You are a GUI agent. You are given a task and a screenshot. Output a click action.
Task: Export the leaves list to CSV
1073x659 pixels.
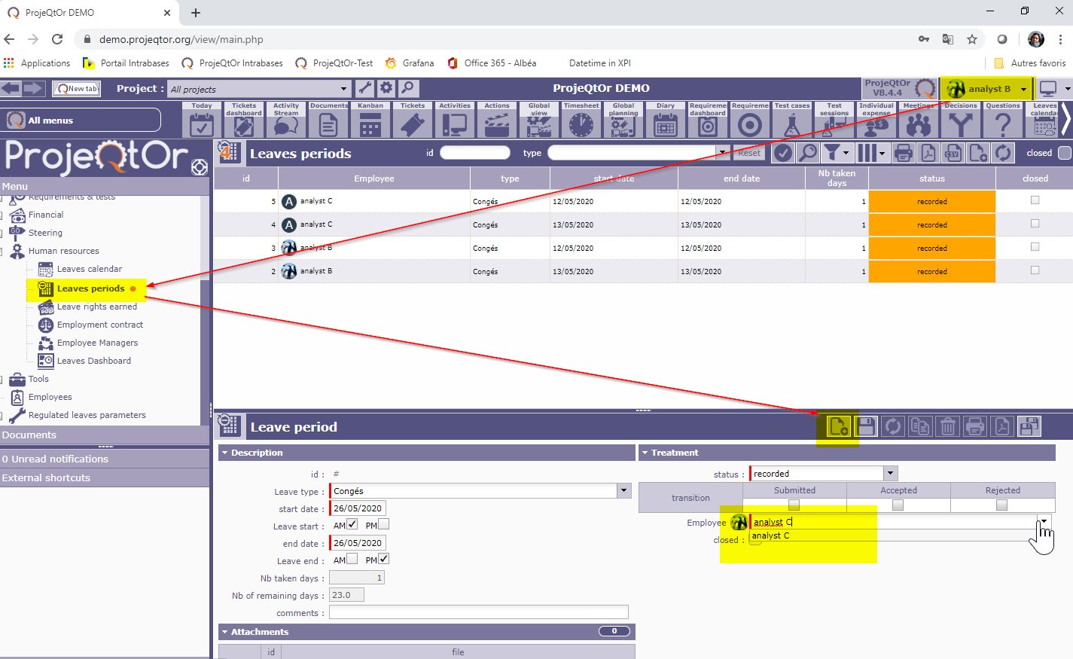point(953,153)
